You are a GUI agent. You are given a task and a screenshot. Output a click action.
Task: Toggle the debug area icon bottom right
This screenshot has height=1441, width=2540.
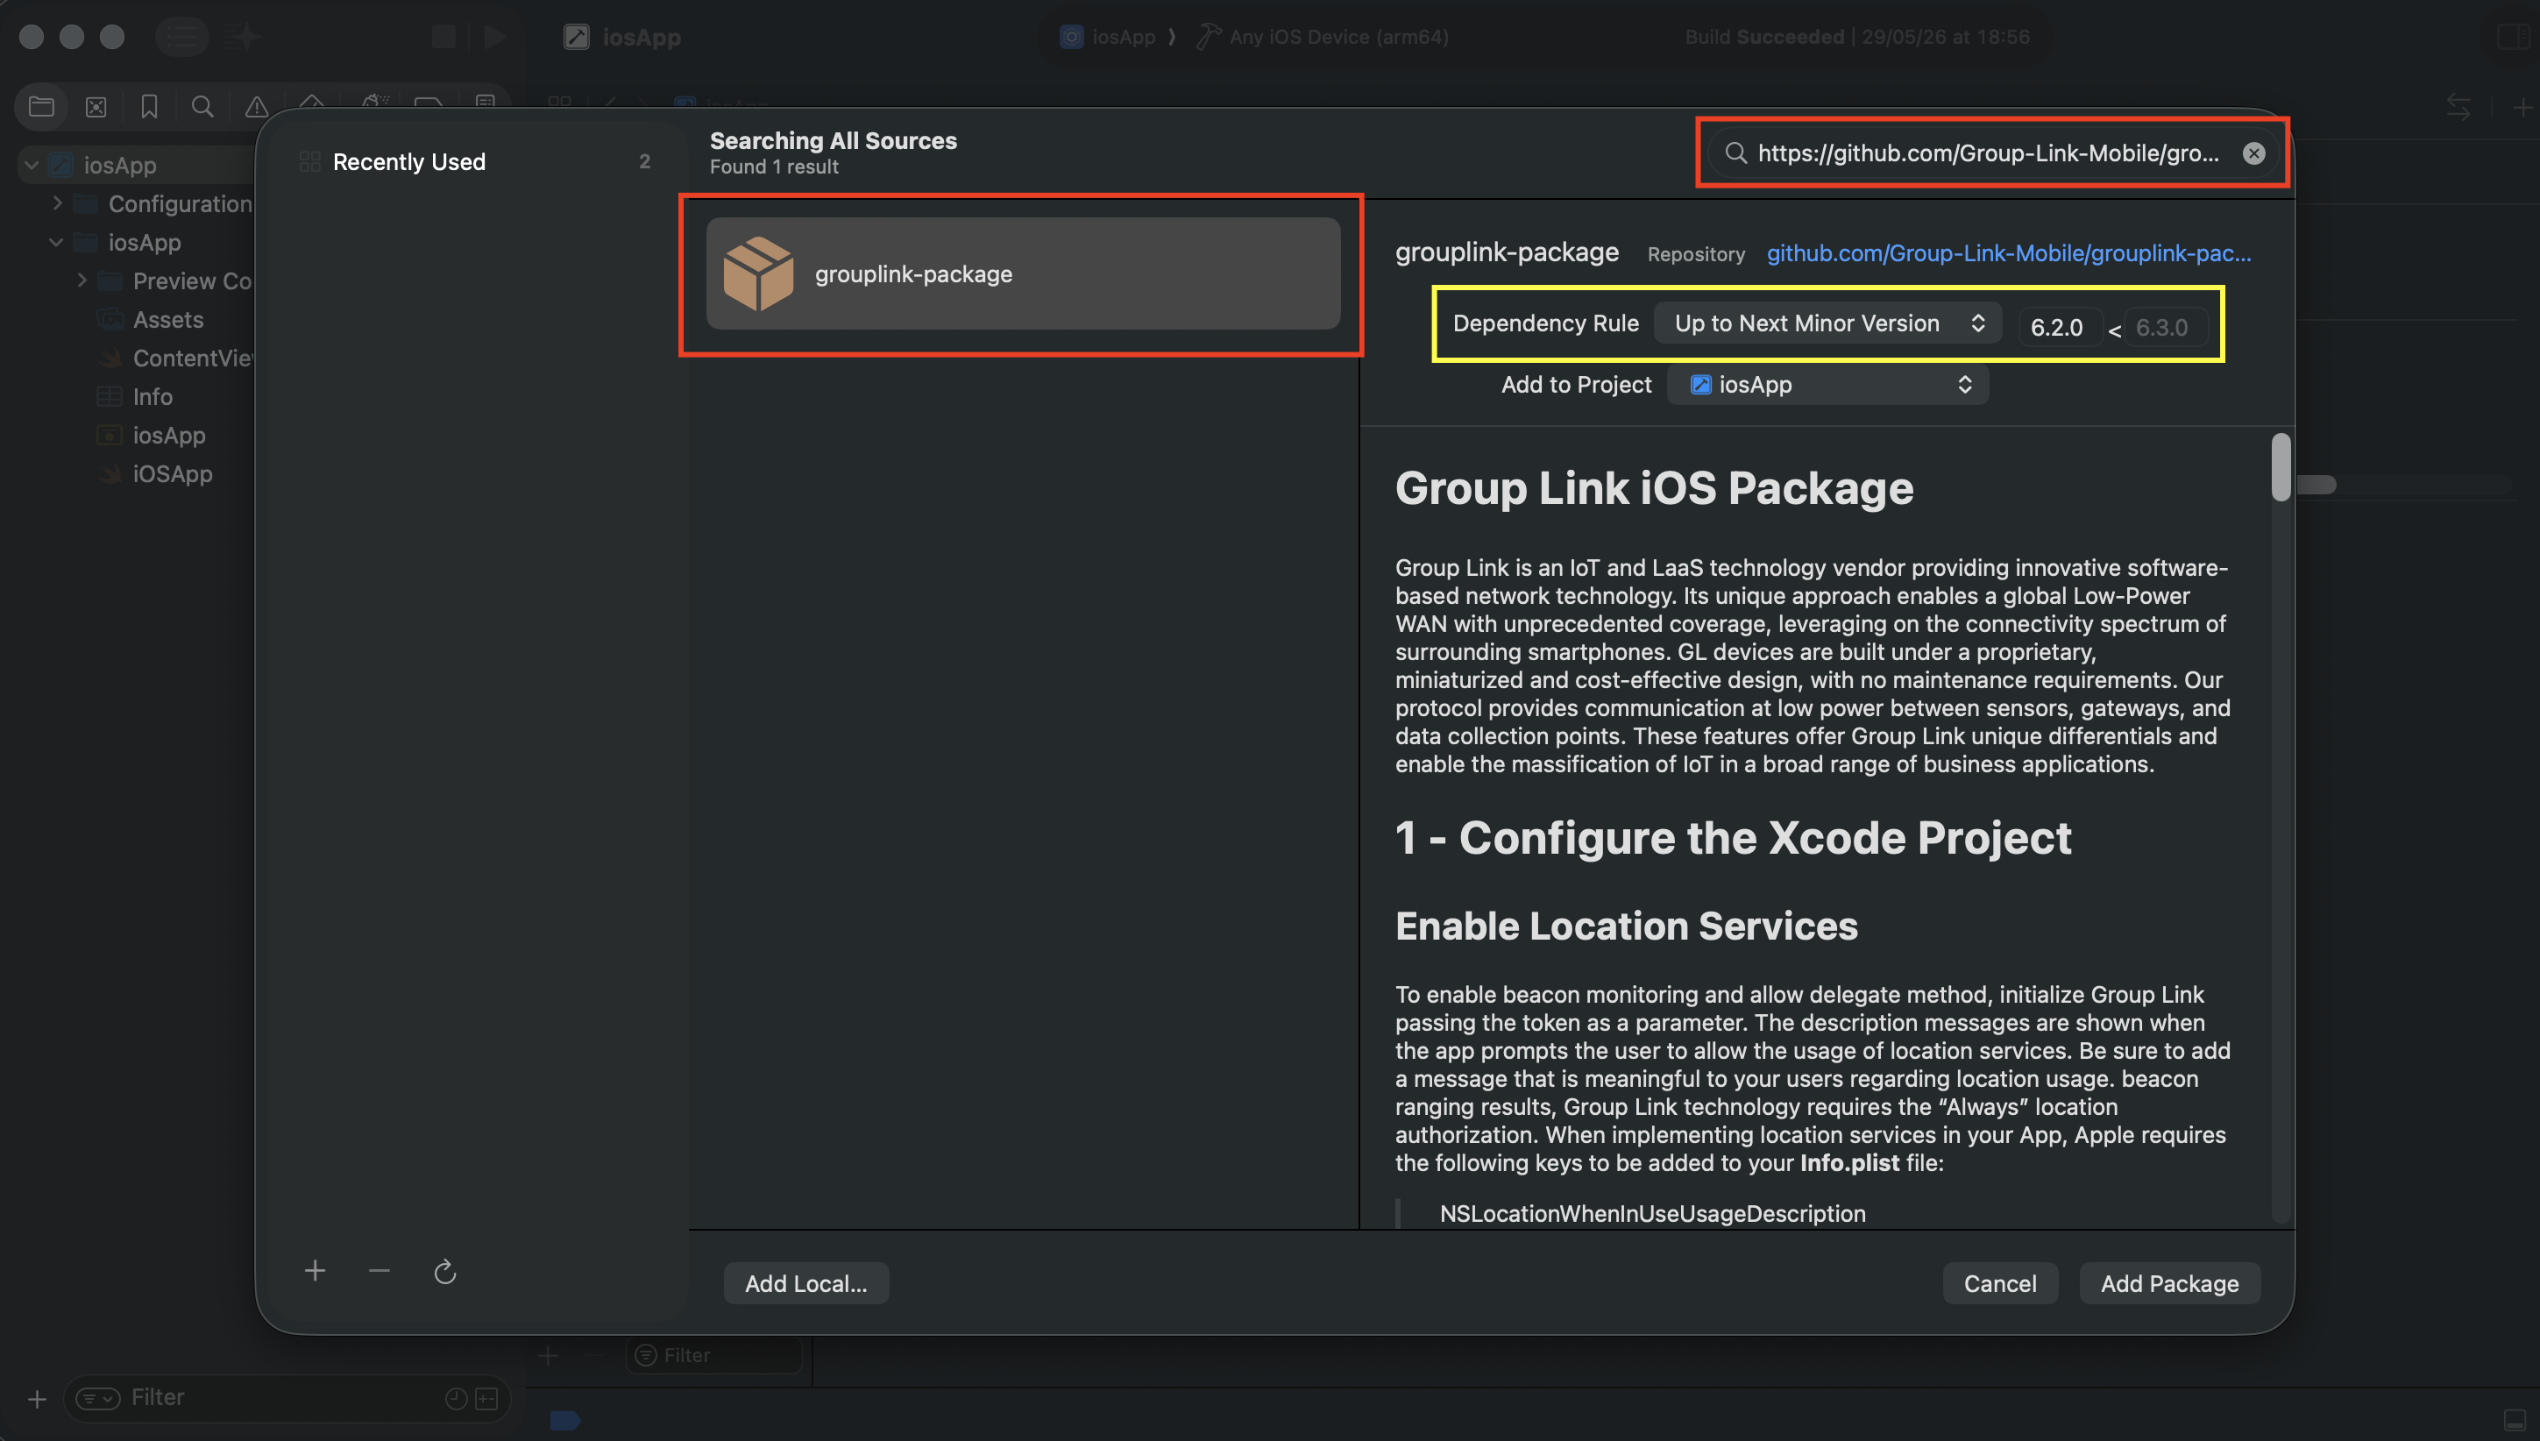(2514, 1420)
